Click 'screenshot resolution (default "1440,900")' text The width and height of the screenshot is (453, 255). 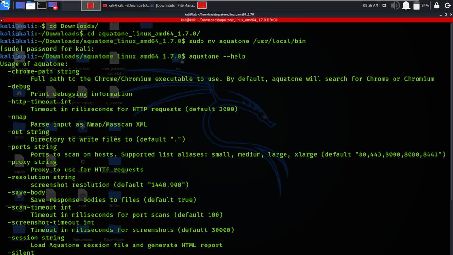tap(109, 185)
